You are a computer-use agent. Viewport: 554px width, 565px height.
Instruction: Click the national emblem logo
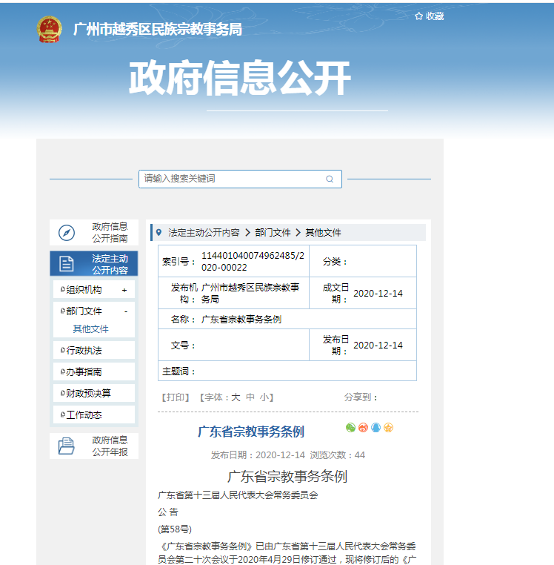50,30
